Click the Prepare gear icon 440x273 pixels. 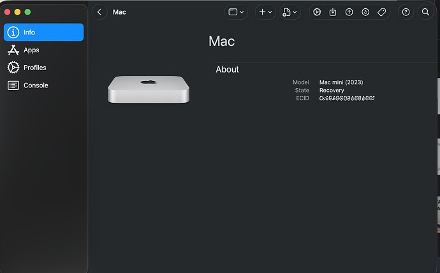click(317, 12)
